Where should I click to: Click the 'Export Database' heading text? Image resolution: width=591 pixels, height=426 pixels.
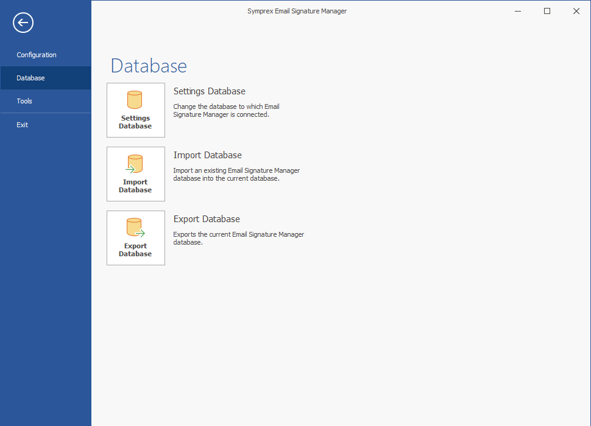point(207,219)
